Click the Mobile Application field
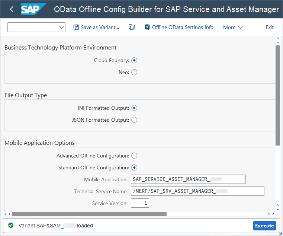The image size is (283, 236). pos(188,179)
